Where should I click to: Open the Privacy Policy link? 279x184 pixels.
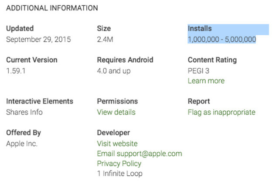click(x=119, y=164)
